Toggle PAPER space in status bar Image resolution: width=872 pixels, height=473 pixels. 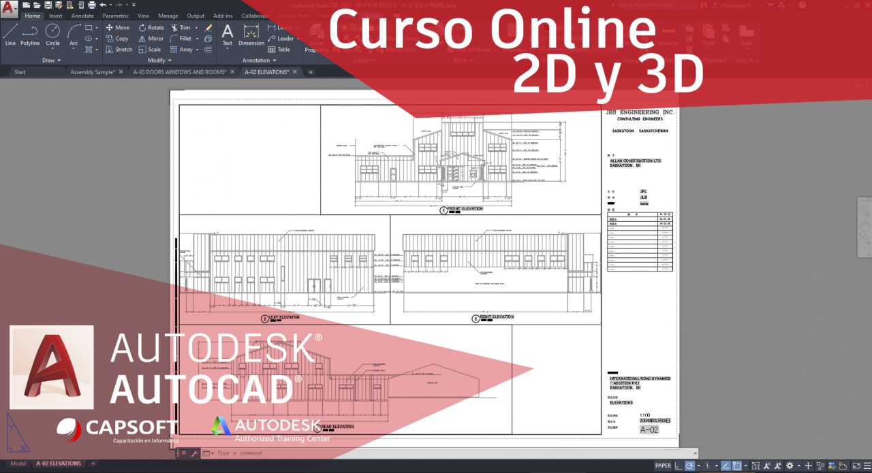(x=664, y=466)
